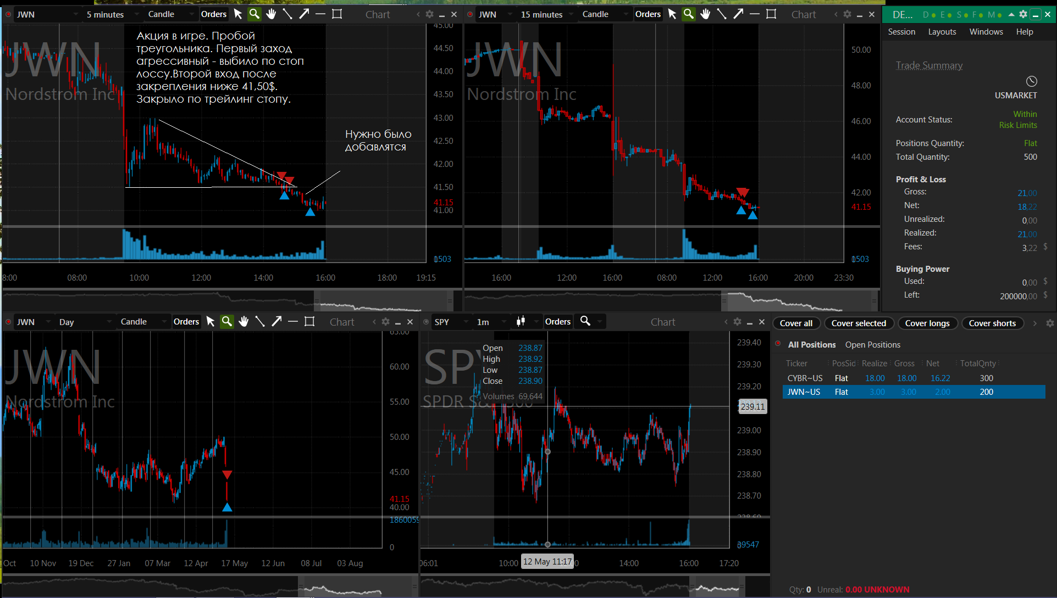Toggle red link indicator on Day JWN chart
1057x598 pixels.
click(8, 322)
